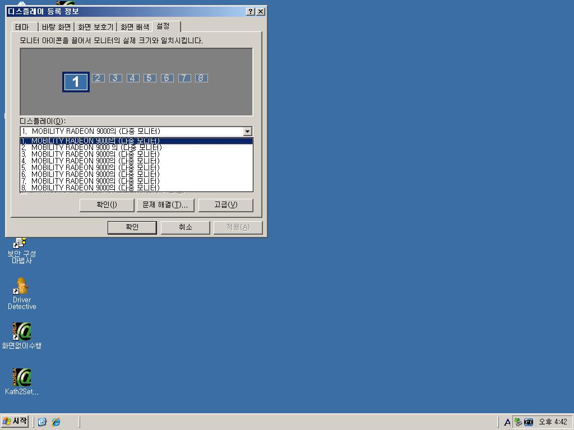The height and width of the screenshot is (430, 574).
Task: Close the 디스플레이 등록 정보 dialog
Action: tap(260, 11)
